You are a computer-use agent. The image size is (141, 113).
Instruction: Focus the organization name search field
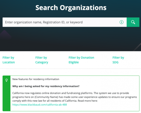tap(65, 22)
